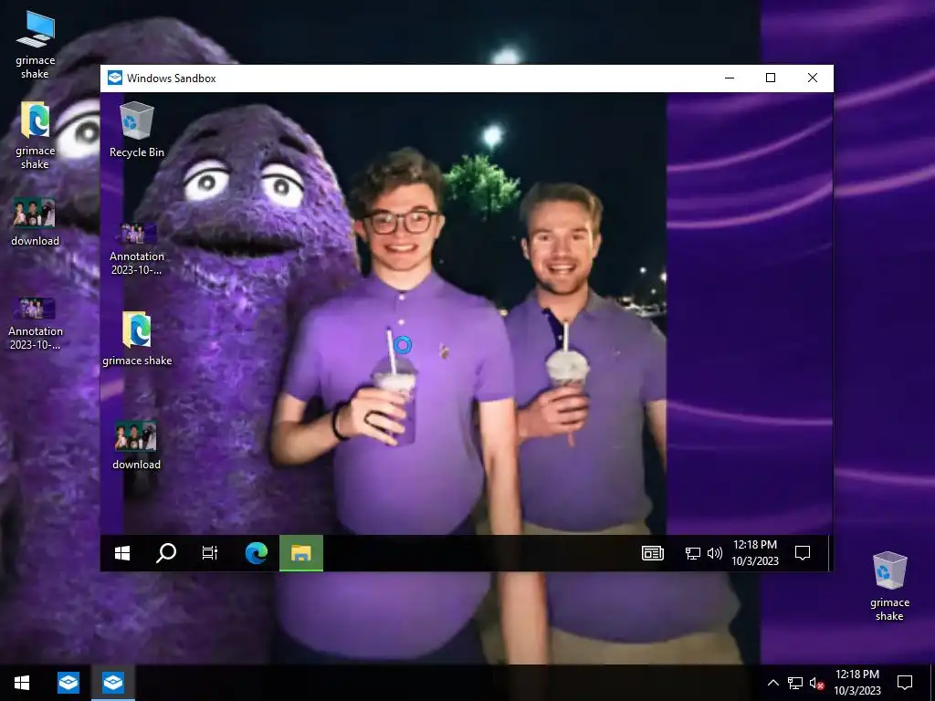935x701 pixels.
Task: Open the Recycle Bin inside Windows Sandbox
Action: [x=137, y=130]
